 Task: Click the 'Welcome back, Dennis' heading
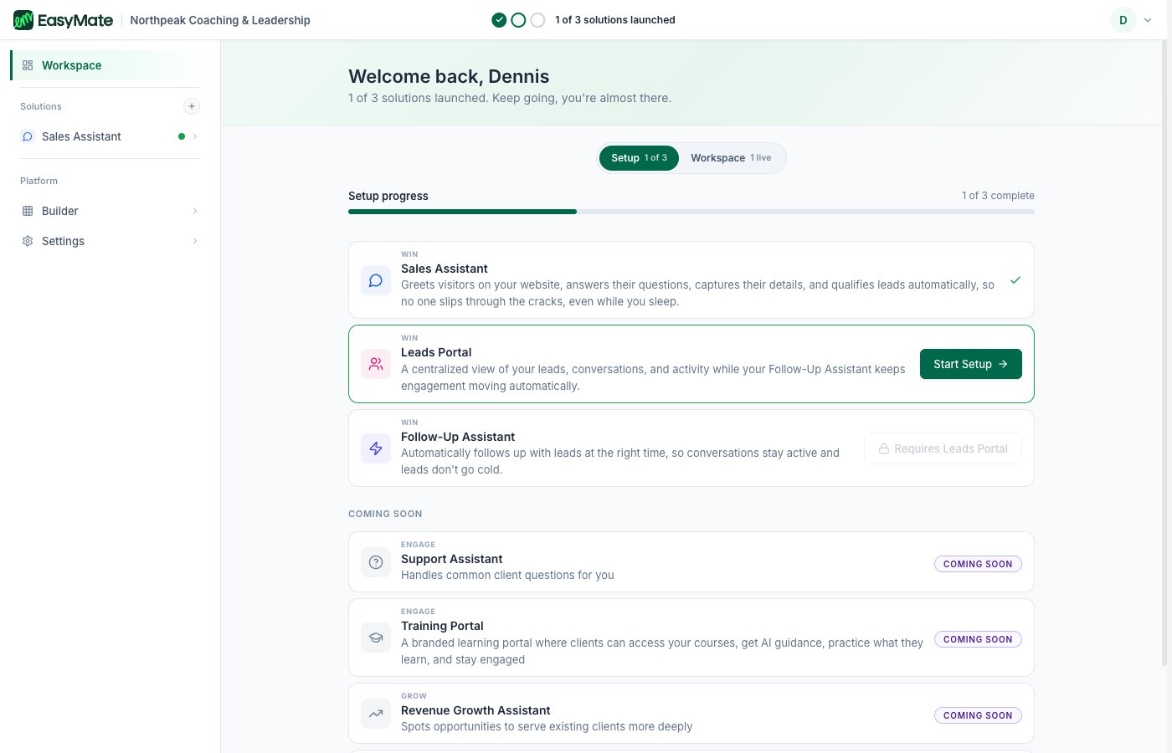[449, 76]
